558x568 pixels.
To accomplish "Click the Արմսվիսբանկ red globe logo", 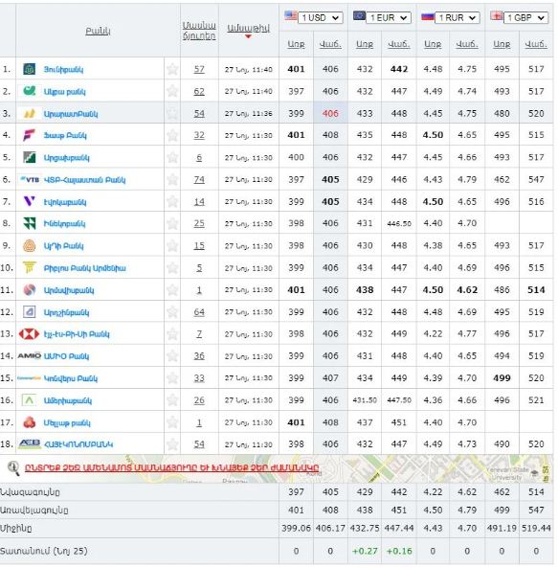I will point(30,290).
